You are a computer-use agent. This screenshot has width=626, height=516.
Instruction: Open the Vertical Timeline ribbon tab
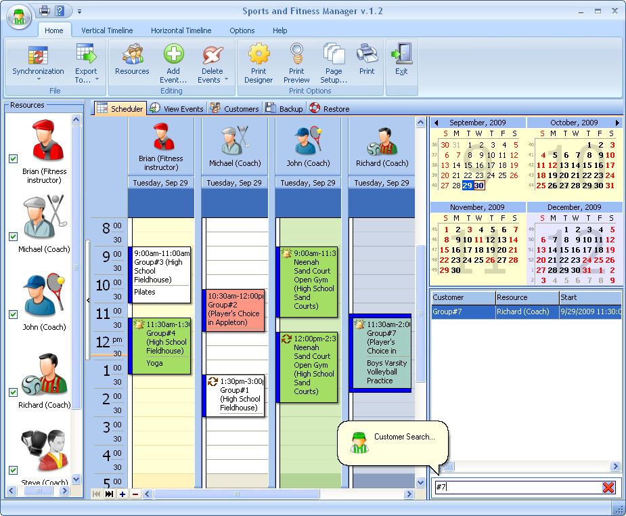(x=106, y=30)
